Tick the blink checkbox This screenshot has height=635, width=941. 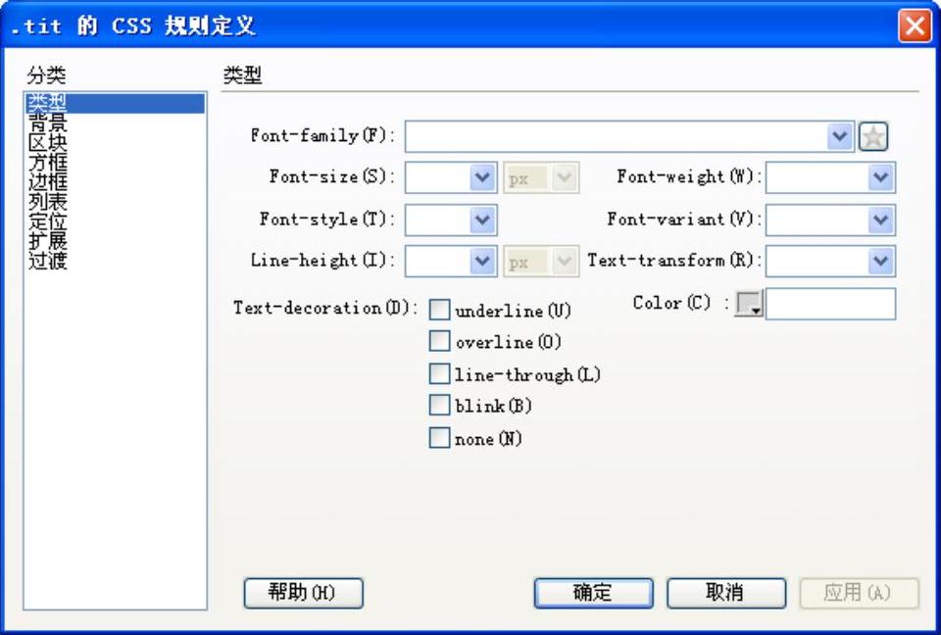click(x=439, y=405)
